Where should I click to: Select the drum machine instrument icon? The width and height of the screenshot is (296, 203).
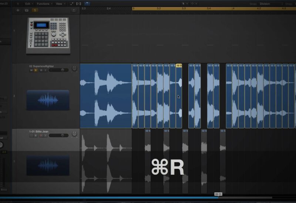[x=48, y=35]
